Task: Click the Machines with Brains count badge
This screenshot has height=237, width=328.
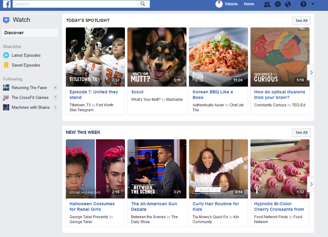Action: [55, 108]
